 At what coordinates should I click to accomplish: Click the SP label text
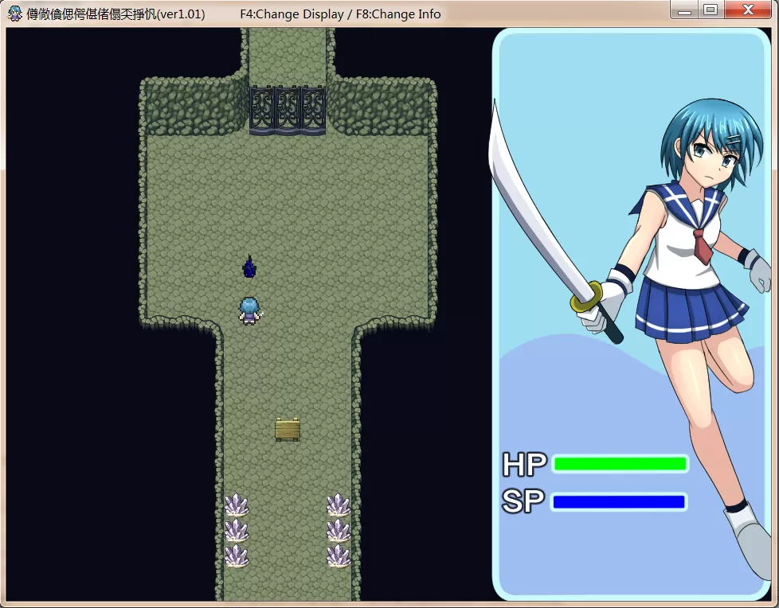click(x=523, y=502)
